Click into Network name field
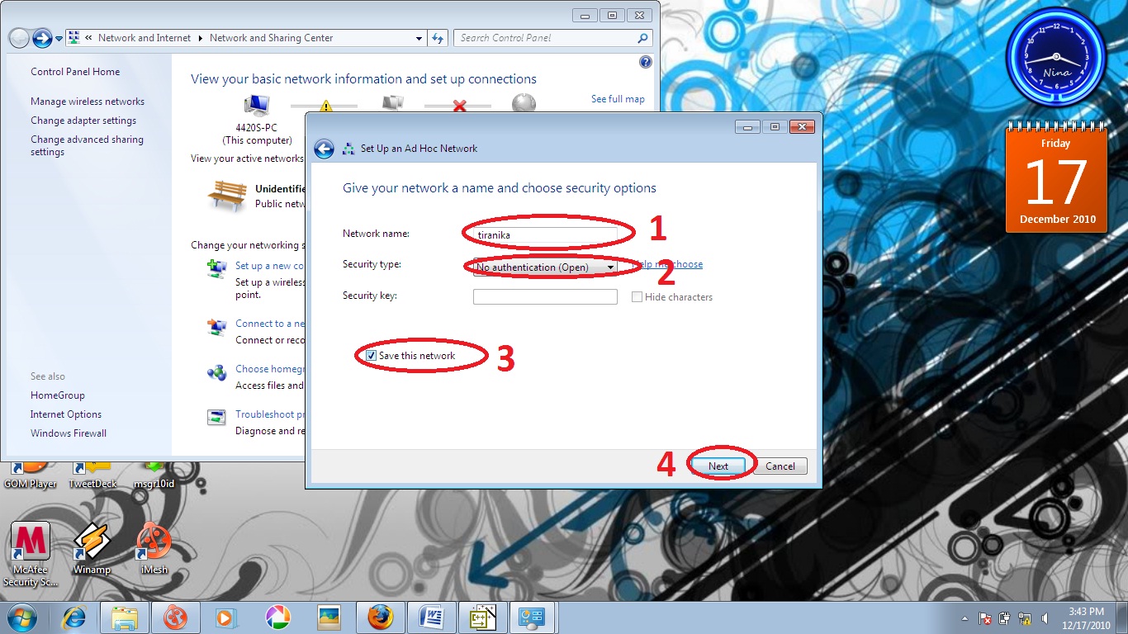Image resolution: width=1128 pixels, height=634 pixels. 545,235
